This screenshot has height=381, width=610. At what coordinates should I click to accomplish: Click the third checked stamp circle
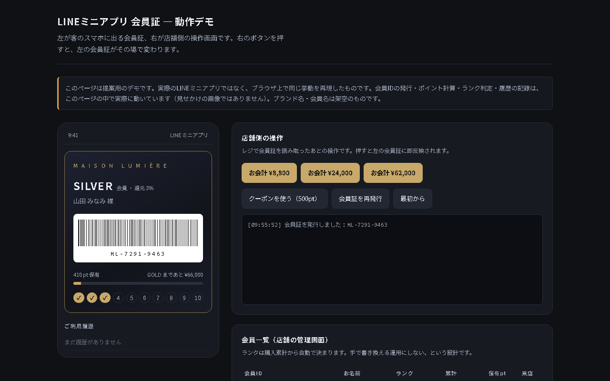[x=105, y=298]
